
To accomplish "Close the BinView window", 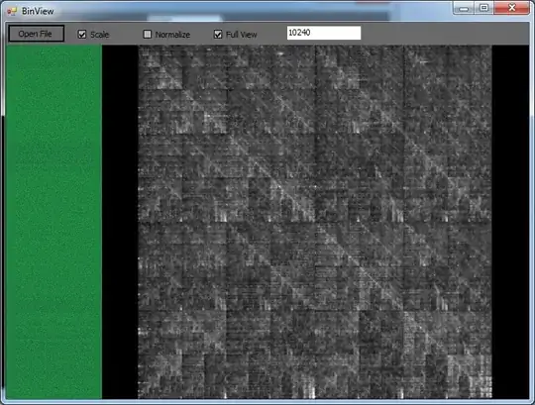I will pyautogui.click(x=512, y=8).
